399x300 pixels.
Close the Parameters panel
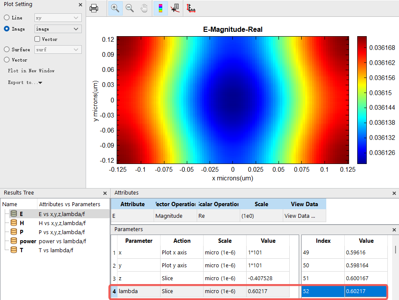click(394, 230)
